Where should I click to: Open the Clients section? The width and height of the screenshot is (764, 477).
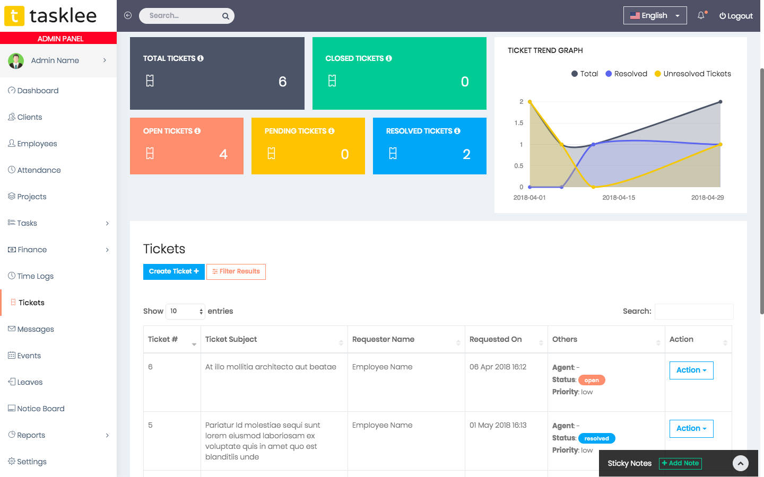coord(29,117)
